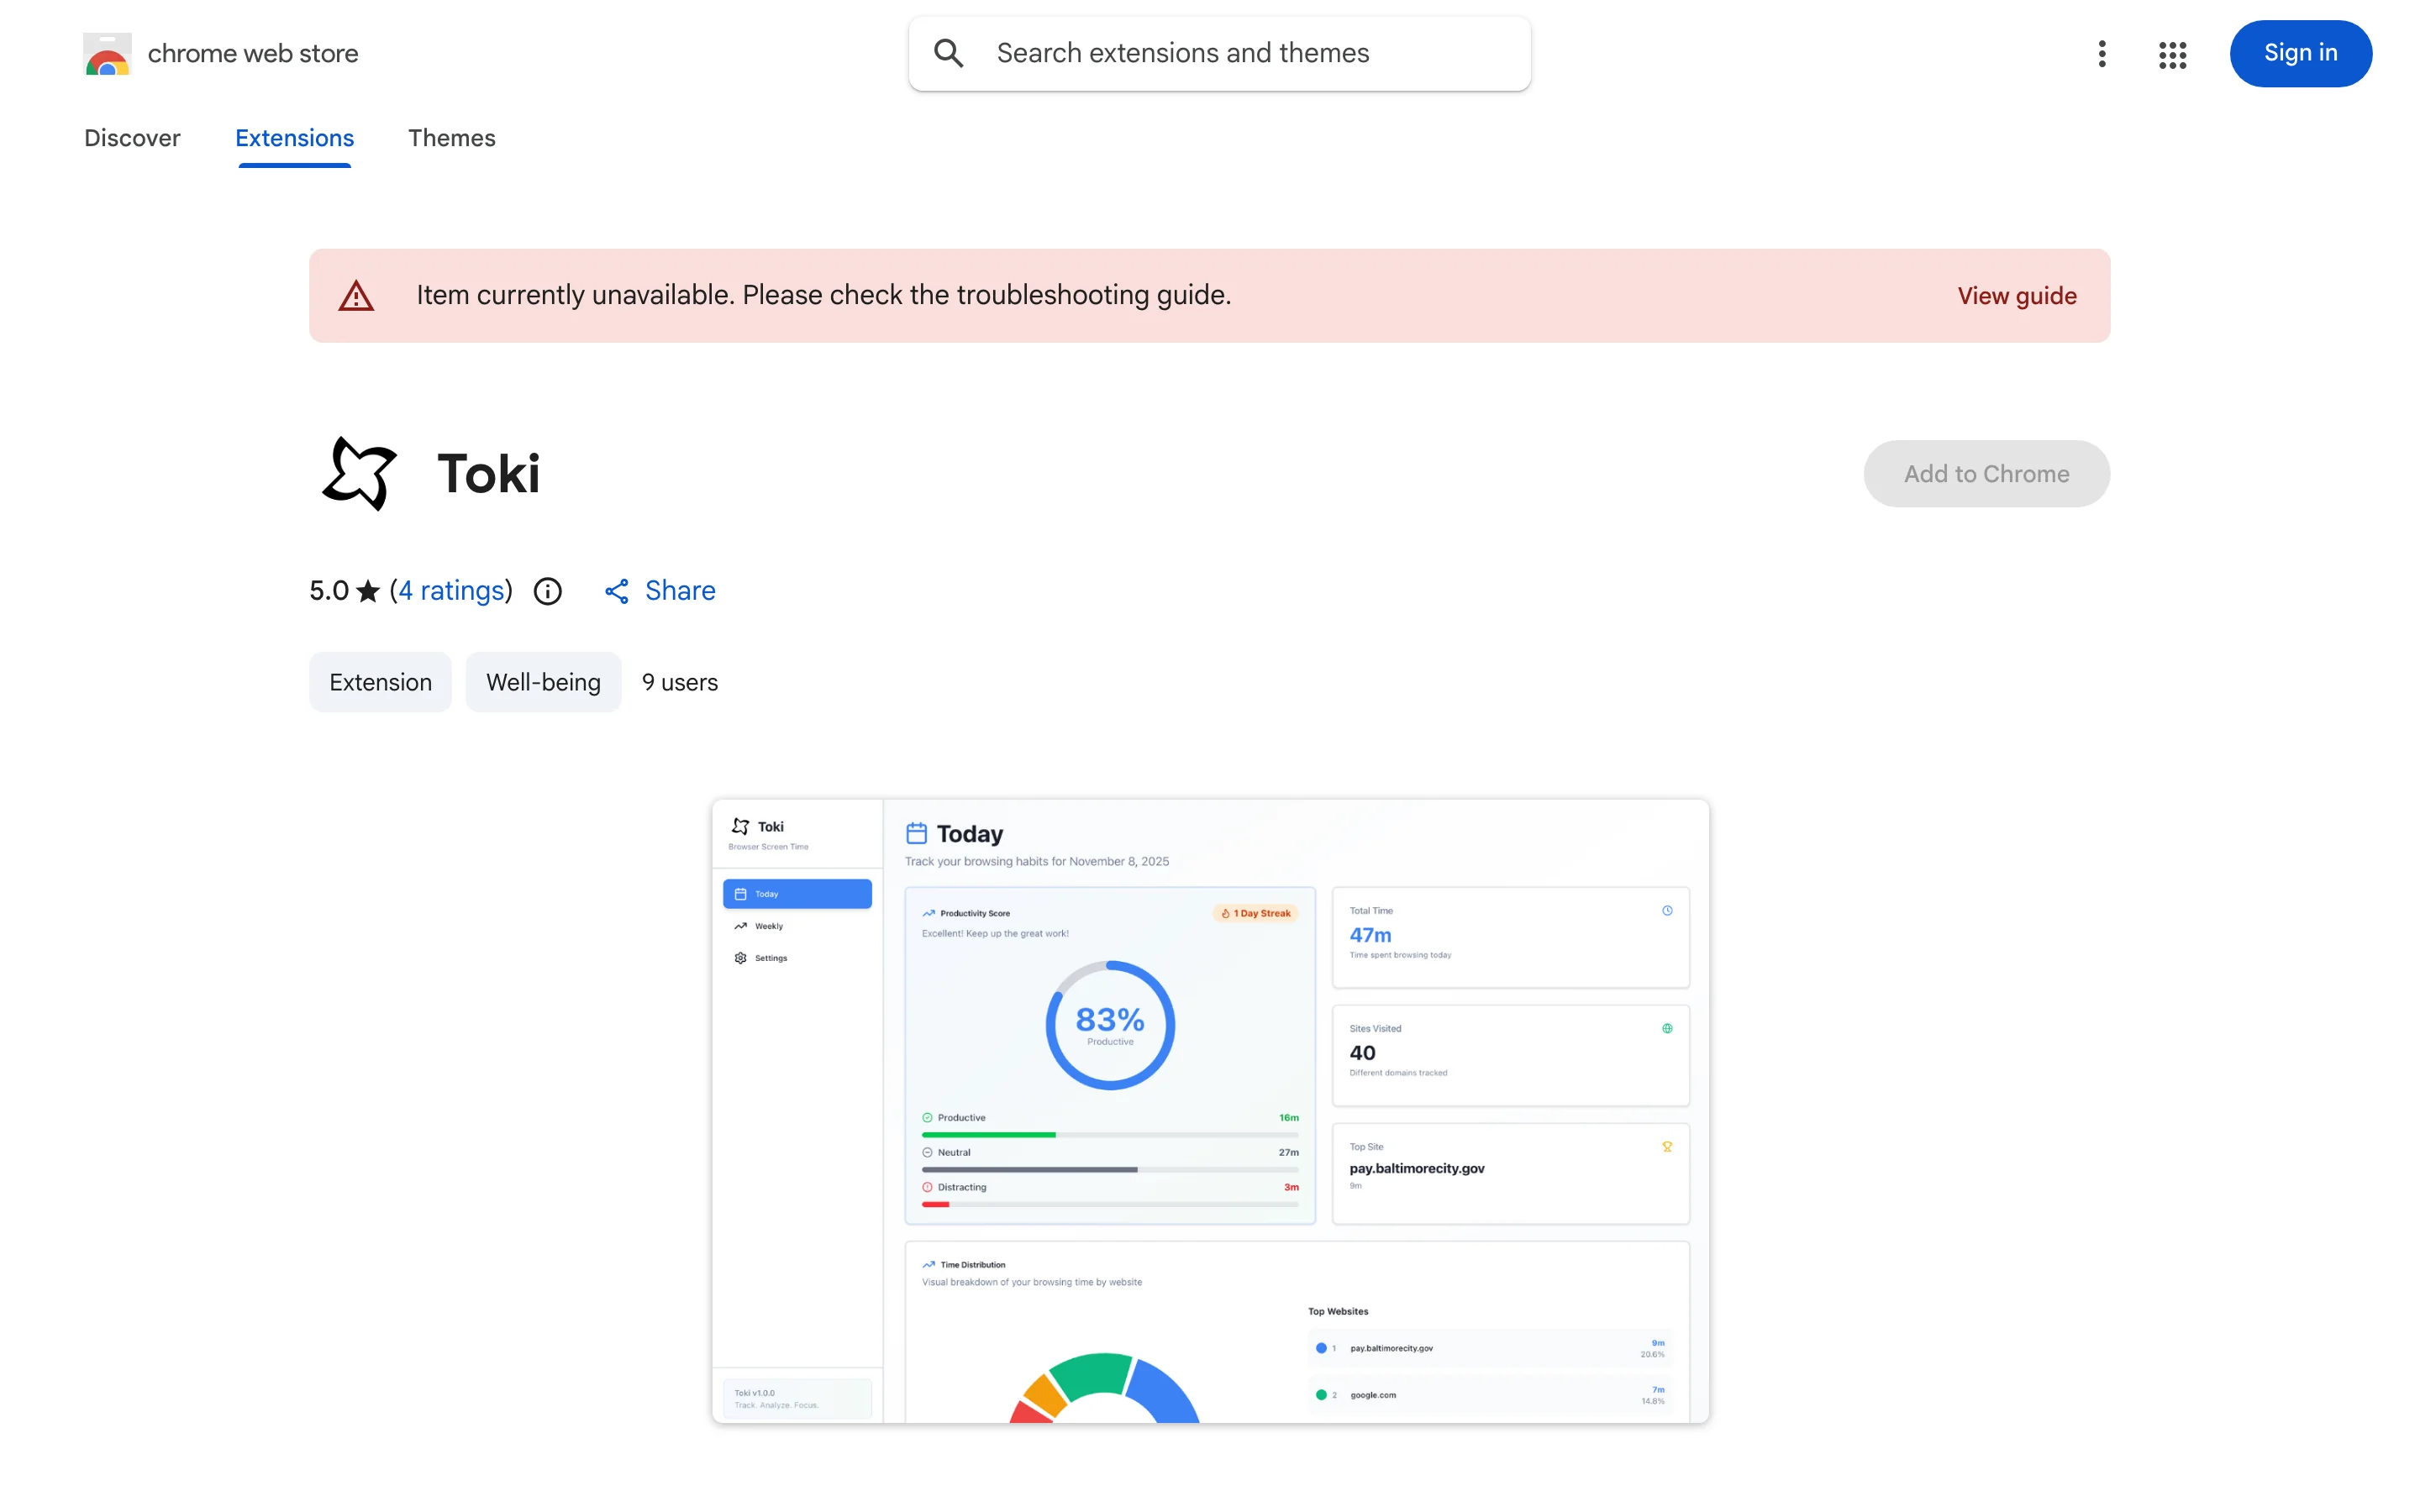2420x1512 pixels.
Task: Open the Google apps grid launcher
Action: coord(2172,54)
